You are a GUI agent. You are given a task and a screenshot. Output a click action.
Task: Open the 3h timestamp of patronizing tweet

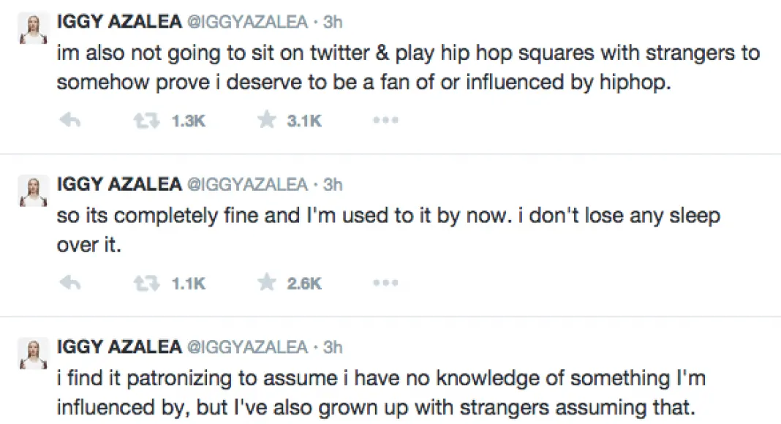(333, 347)
